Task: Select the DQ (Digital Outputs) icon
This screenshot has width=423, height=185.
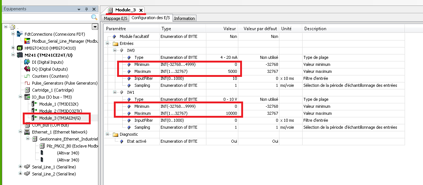Action: pos(27,69)
